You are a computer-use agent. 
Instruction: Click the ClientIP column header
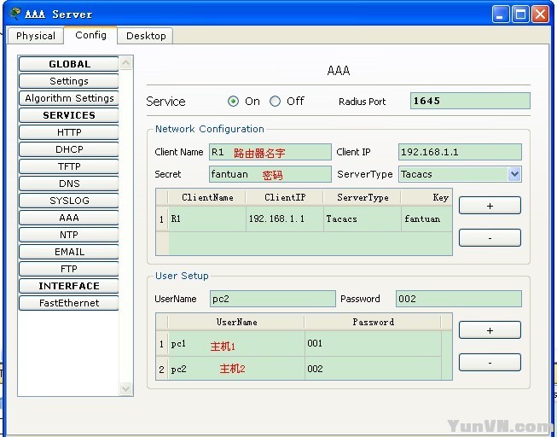pyautogui.click(x=285, y=197)
